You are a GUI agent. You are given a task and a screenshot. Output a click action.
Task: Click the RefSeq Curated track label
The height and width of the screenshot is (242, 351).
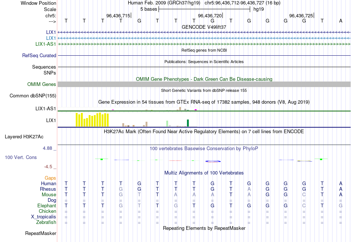click(x=39, y=55)
